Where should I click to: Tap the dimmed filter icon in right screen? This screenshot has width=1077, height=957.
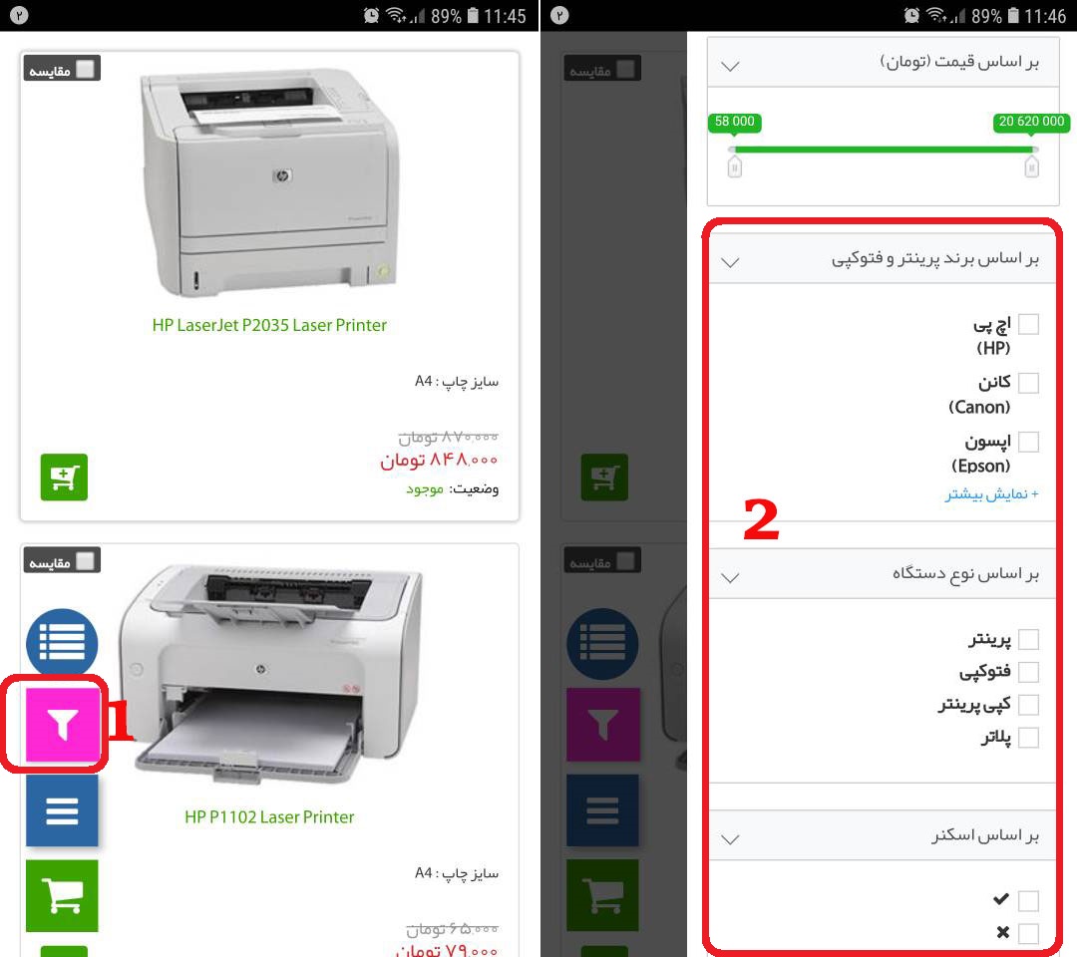coord(602,725)
